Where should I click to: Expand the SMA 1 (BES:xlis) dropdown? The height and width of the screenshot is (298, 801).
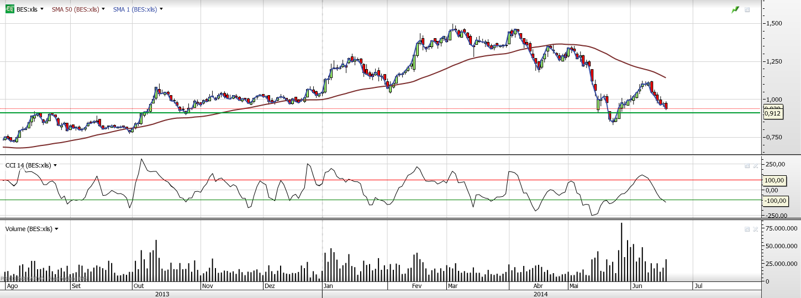[161, 9]
